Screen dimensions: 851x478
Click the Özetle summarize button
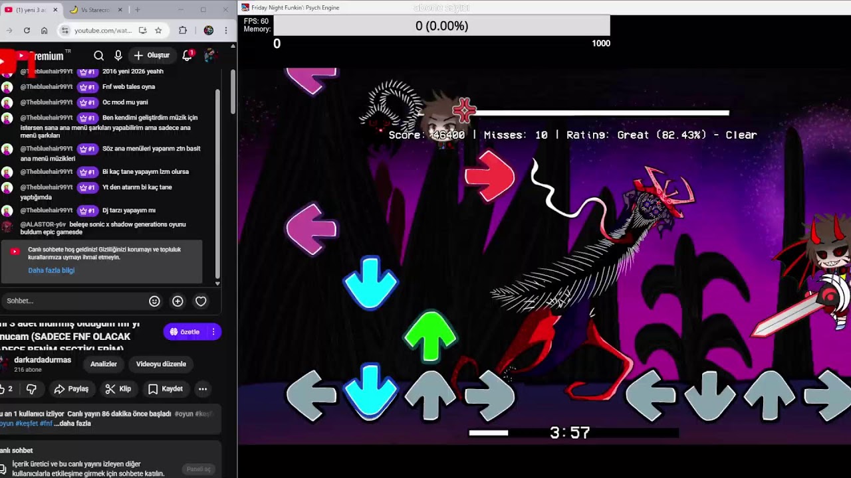tap(185, 332)
